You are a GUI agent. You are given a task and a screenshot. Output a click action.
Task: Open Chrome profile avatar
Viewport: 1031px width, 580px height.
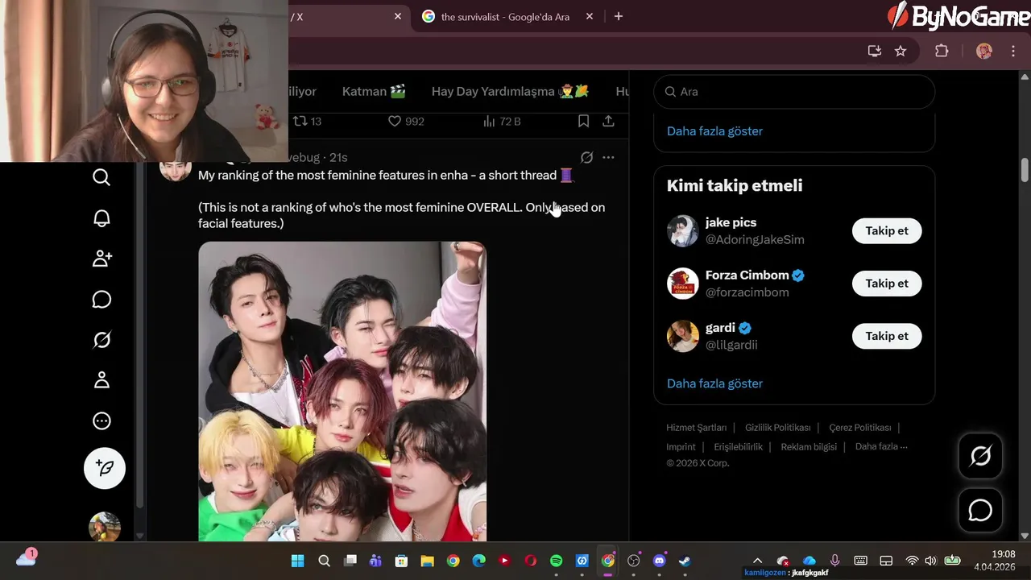(x=983, y=51)
